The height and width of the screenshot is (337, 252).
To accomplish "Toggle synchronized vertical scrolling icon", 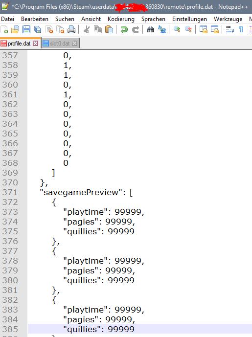I will (x=203, y=29).
